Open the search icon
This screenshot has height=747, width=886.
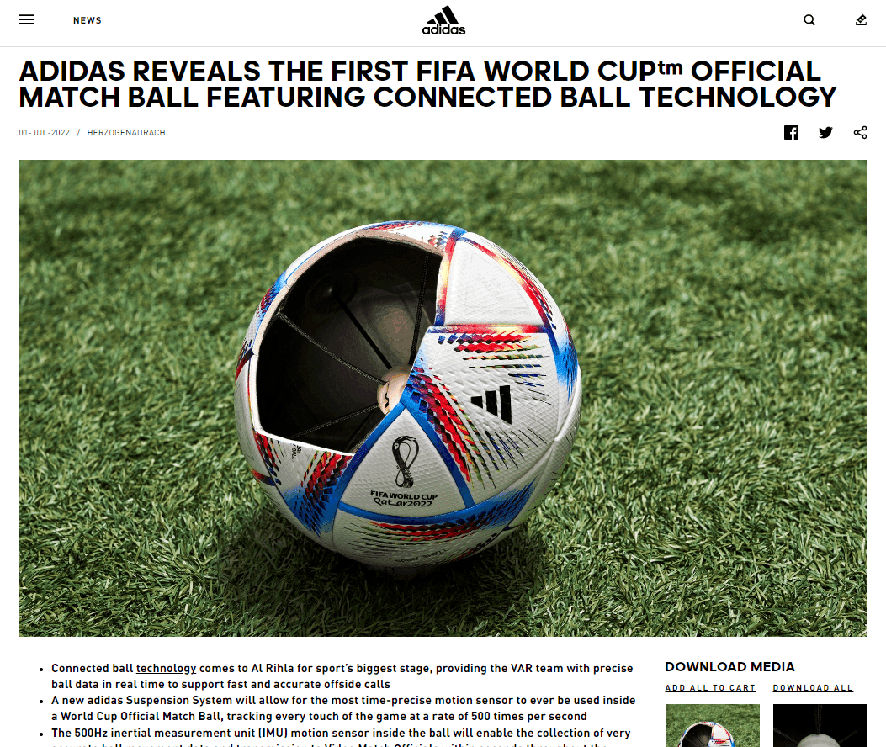coord(809,20)
